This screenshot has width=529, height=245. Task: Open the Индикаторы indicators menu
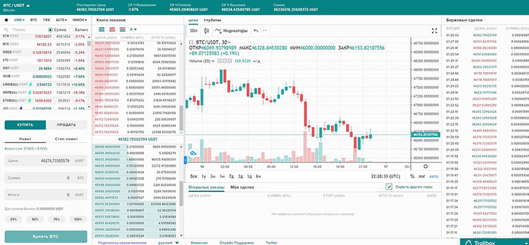click(231, 31)
